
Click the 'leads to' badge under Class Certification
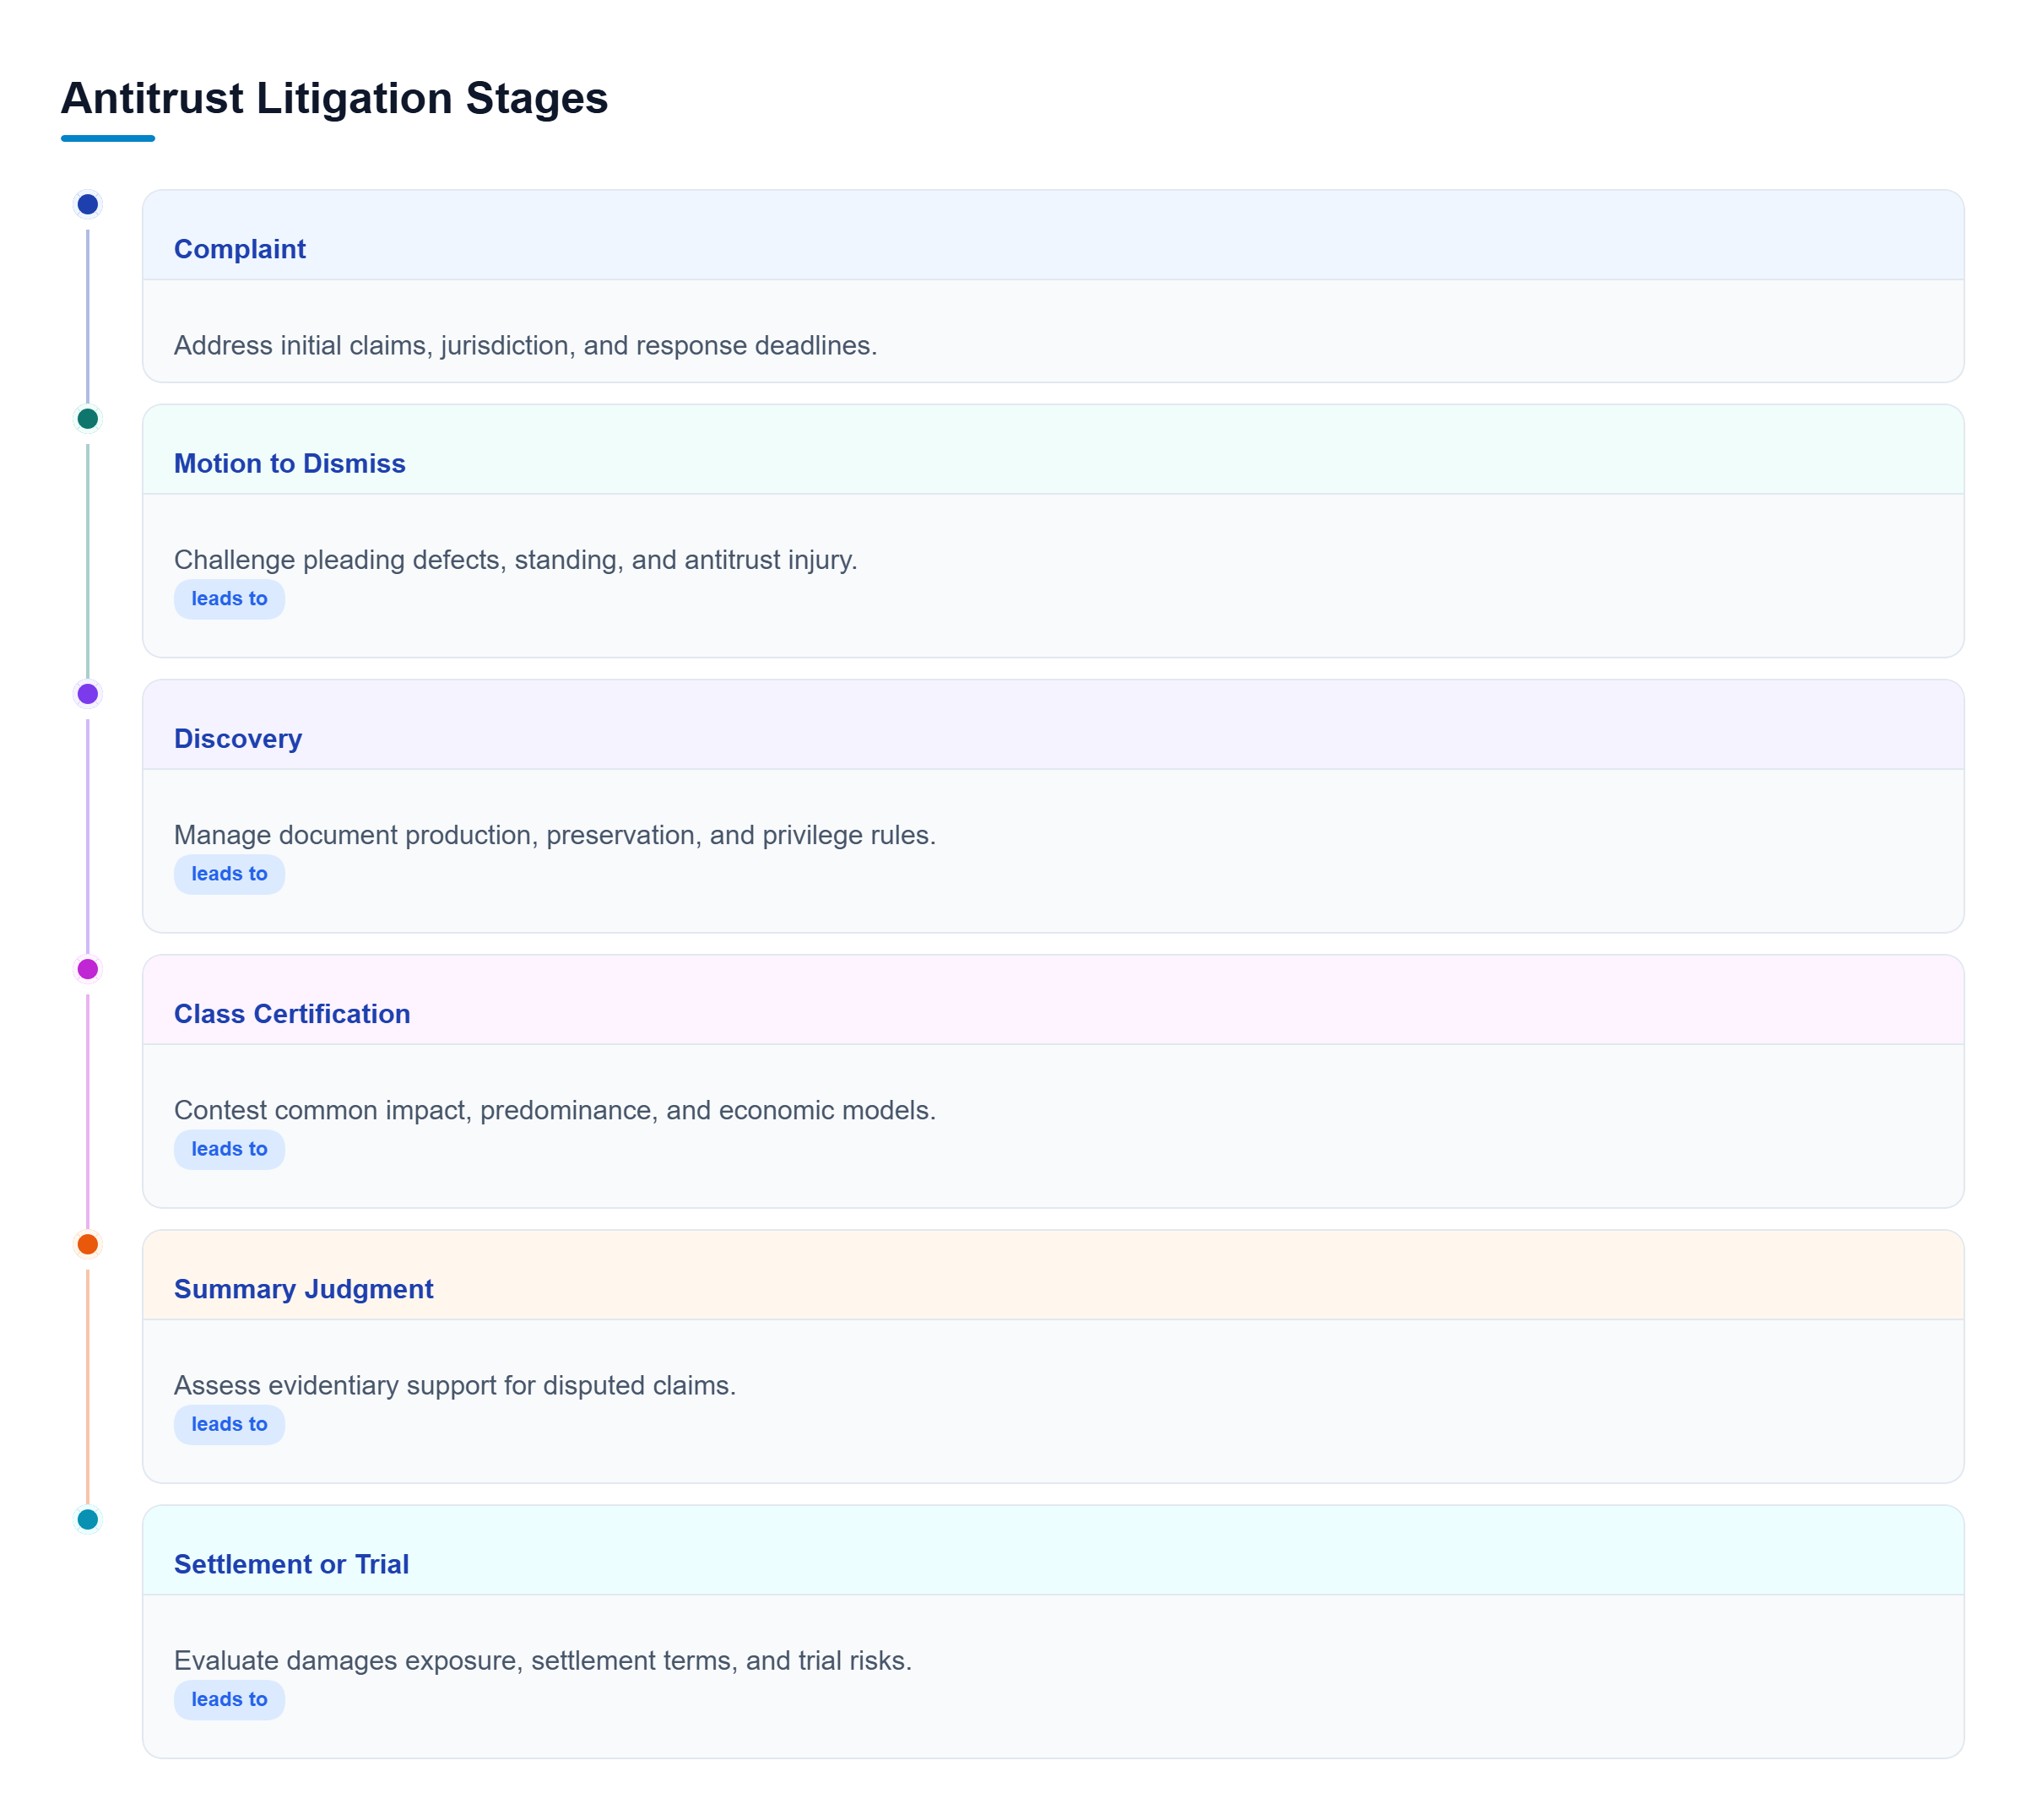click(x=229, y=1148)
